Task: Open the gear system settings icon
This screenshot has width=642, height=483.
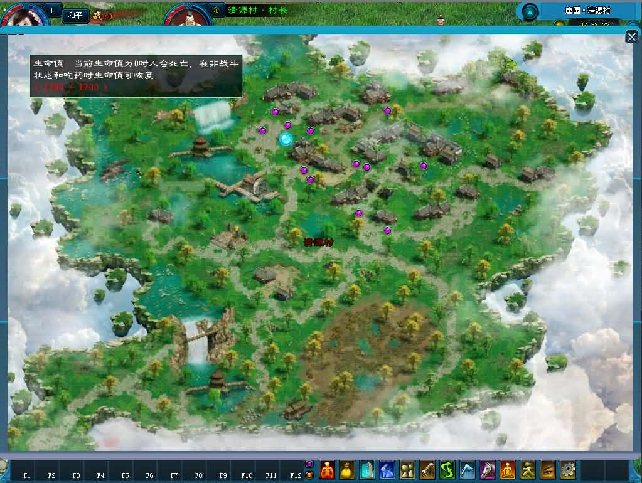Action: pyautogui.click(x=568, y=469)
